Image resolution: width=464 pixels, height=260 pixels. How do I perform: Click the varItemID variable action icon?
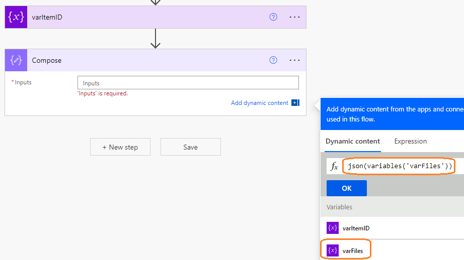[16, 17]
